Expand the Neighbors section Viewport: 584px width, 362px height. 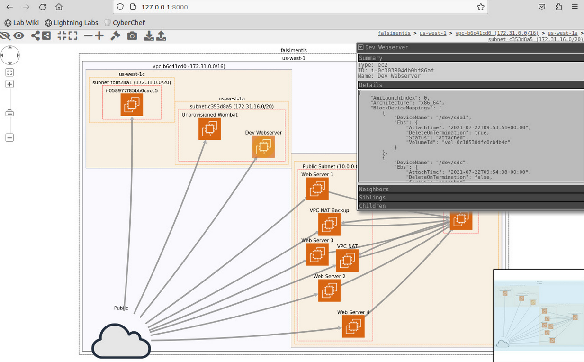pos(471,189)
